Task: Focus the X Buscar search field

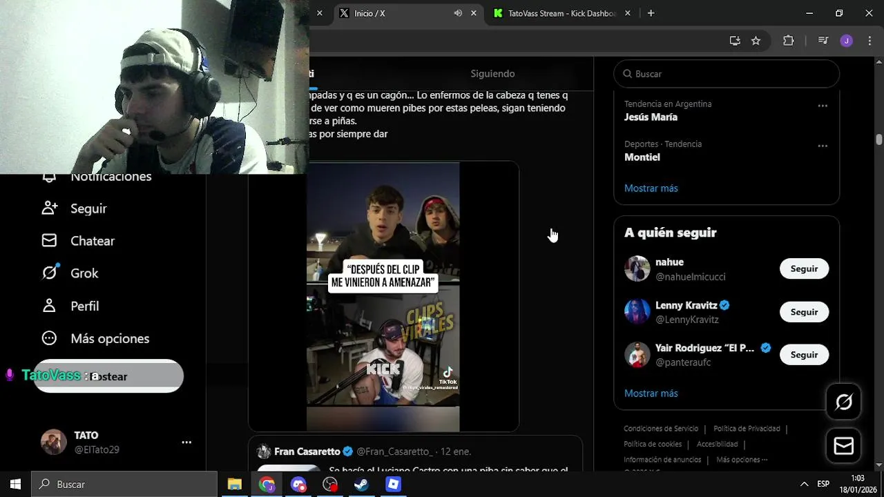Action: [x=727, y=74]
